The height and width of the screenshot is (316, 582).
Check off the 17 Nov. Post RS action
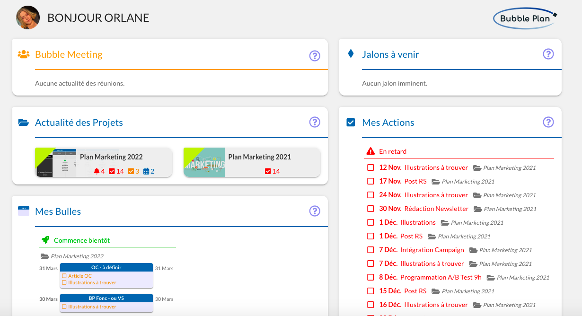[x=370, y=181]
